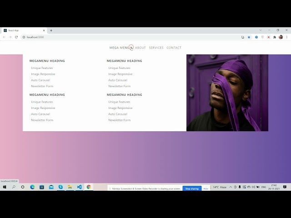The height and width of the screenshot is (218, 291).
Task: Open the Nimbus red-dot capture extension
Action: pyautogui.click(x=269, y=37)
